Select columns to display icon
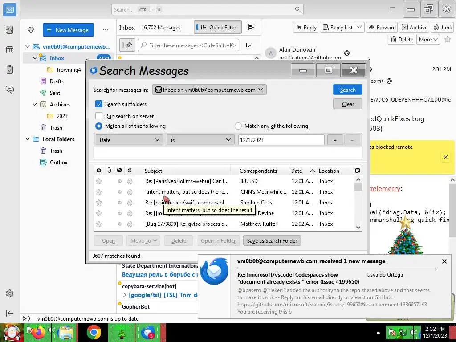Screen dimensions: 456x342 (358, 171)
